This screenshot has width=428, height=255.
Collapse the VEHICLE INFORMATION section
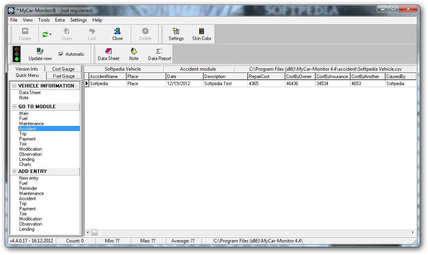15,86
